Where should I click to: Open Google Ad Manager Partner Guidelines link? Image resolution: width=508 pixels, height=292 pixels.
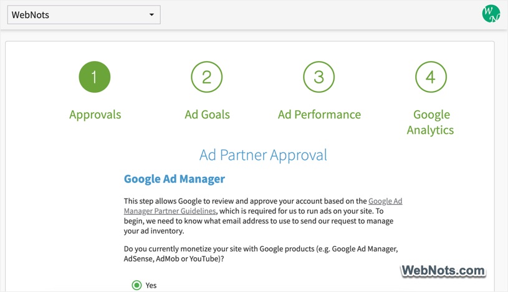263,206
